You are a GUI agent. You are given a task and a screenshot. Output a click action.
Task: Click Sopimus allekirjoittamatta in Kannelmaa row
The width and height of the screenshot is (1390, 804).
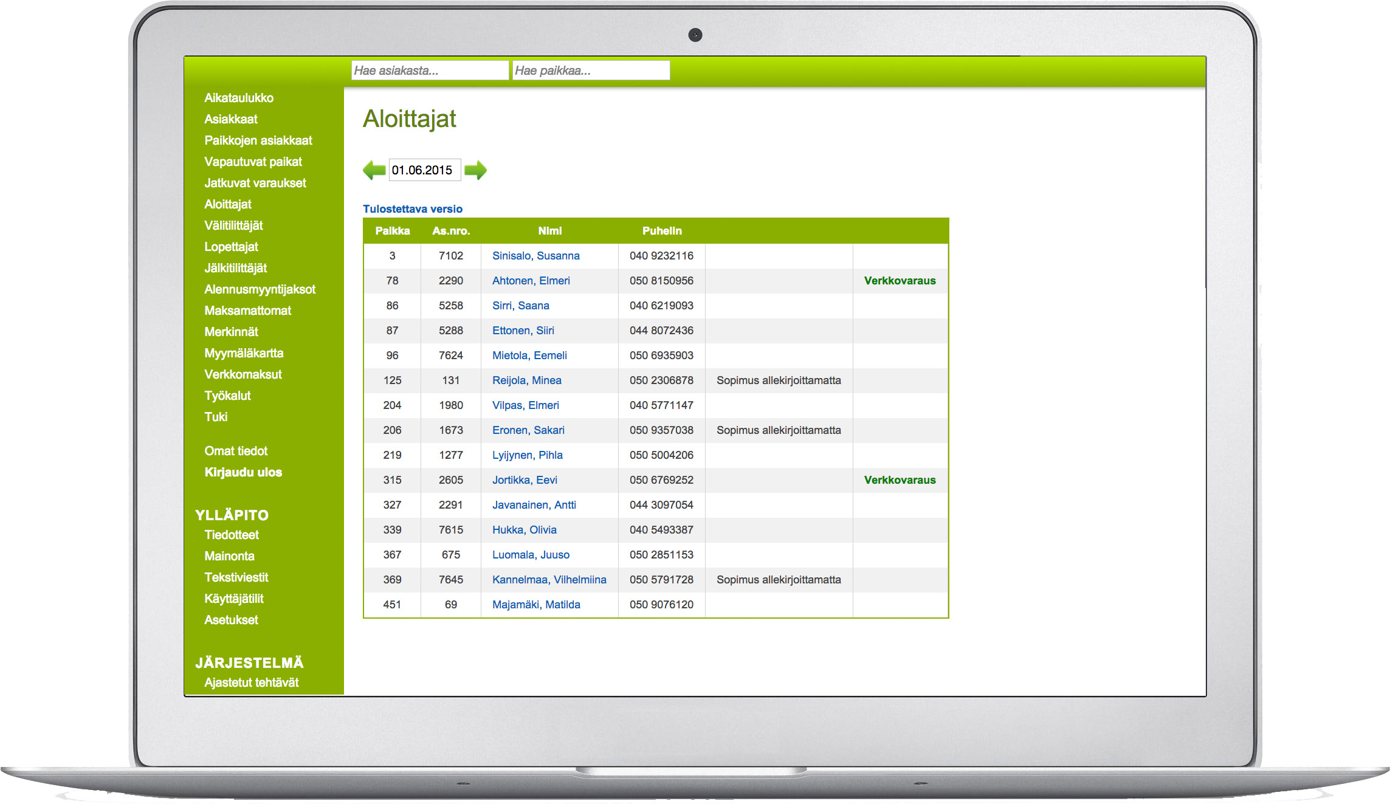click(x=779, y=580)
